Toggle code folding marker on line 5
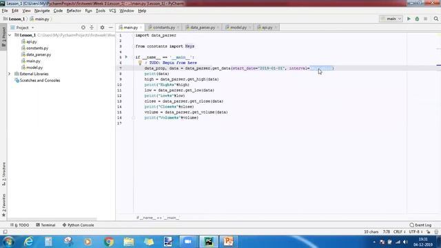This screenshot has width=441, height=248. (133, 57)
